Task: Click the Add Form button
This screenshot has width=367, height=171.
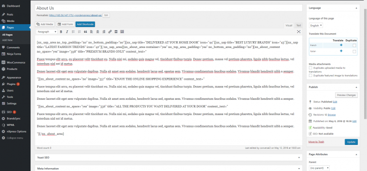Action: [65, 24]
